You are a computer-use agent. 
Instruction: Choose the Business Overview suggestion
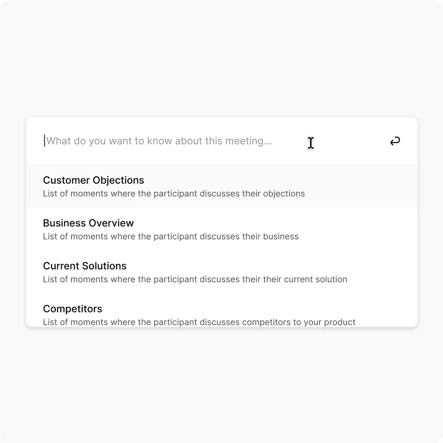(221, 229)
